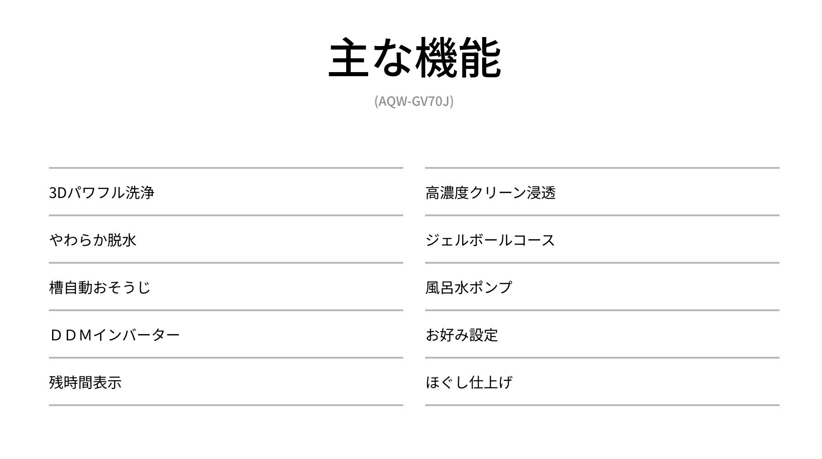
Task: Click the divider line below 残時間表示
Action: tap(226, 405)
